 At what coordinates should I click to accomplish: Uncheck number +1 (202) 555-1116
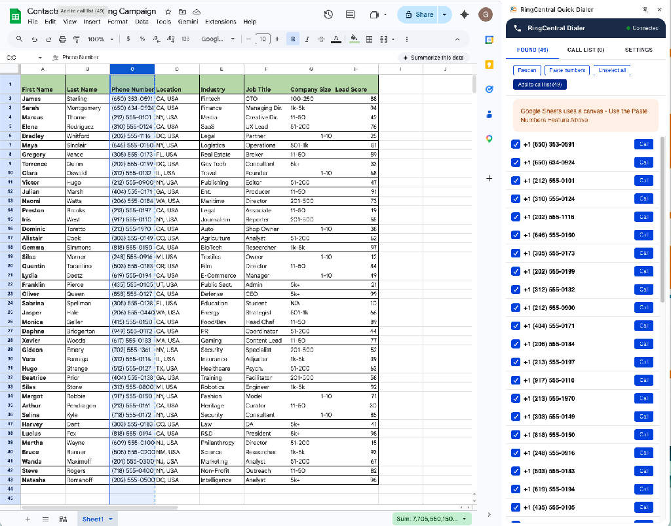515,217
